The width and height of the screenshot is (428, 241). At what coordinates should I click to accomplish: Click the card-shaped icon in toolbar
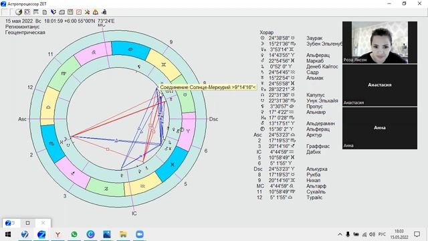click(x=62, y=12)
